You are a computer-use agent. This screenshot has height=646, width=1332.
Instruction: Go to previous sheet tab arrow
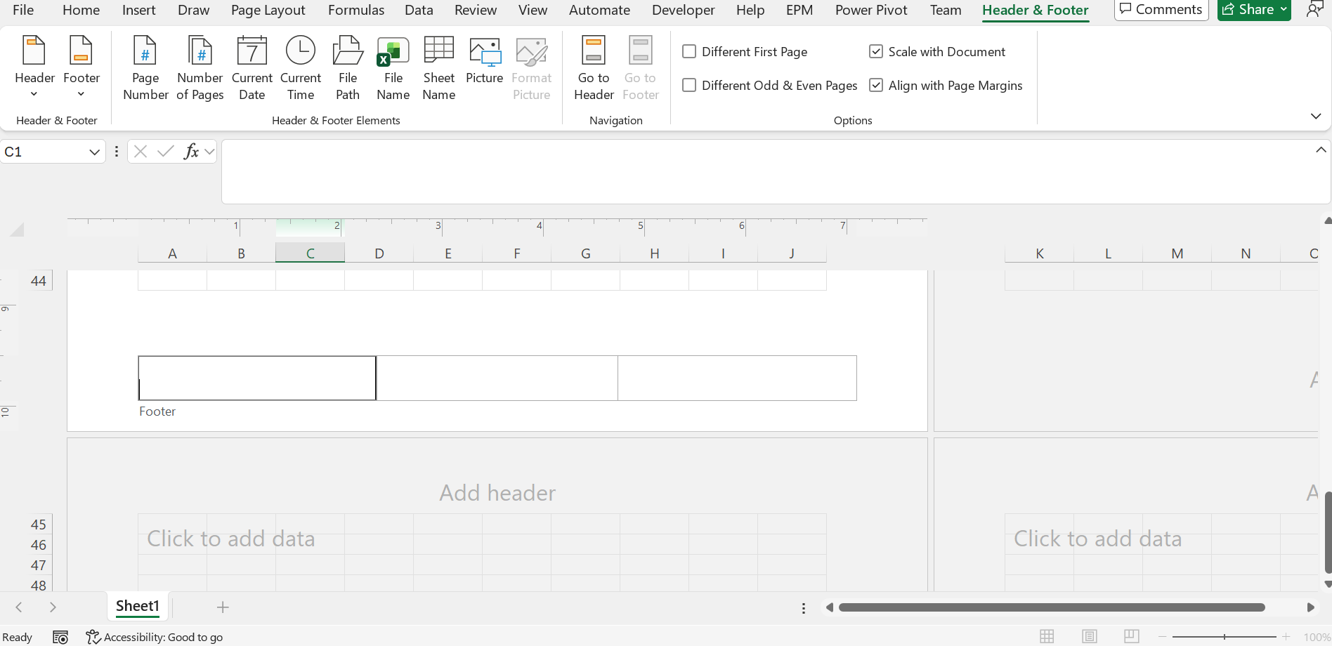[19, 607]
